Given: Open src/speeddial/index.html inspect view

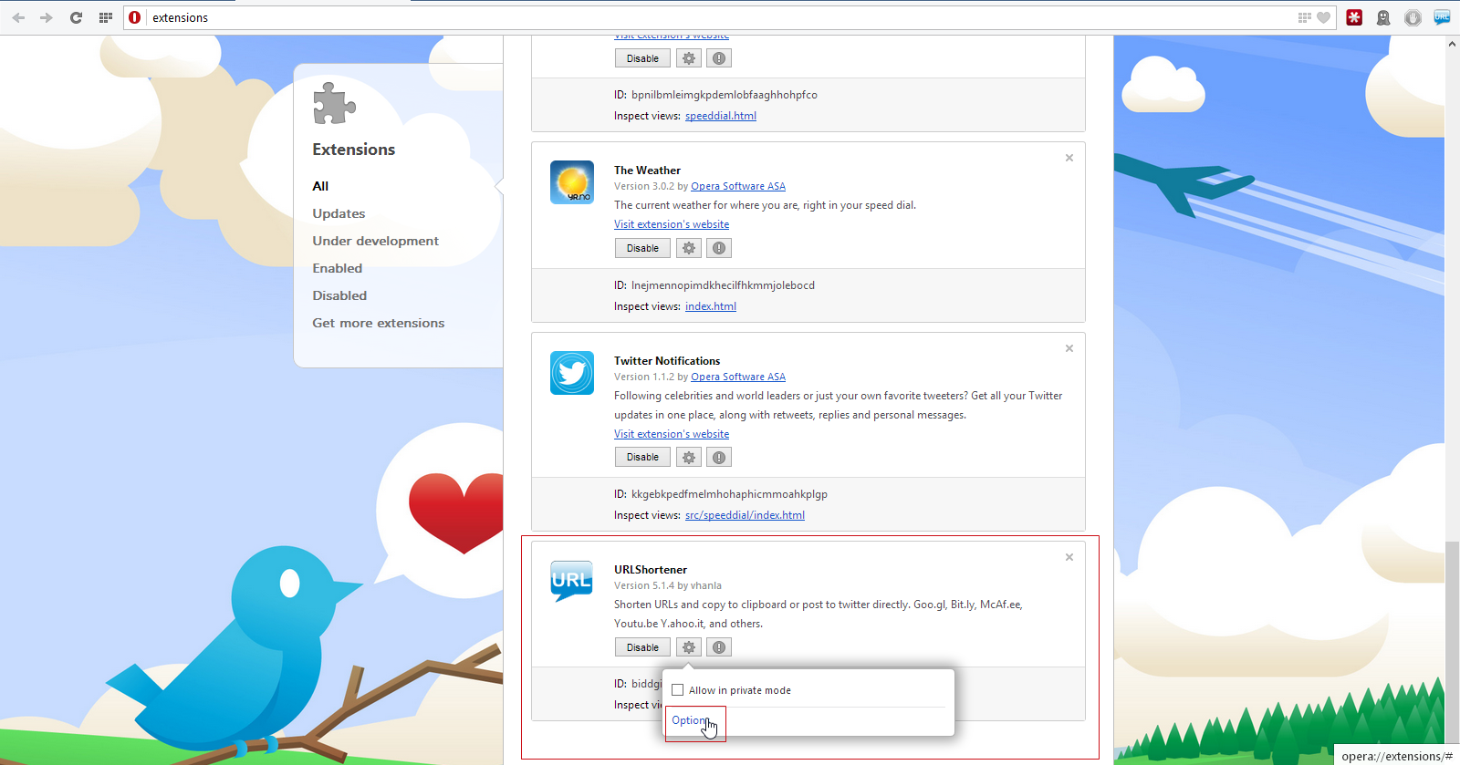Looking at the screenshot, I should 745,515.
